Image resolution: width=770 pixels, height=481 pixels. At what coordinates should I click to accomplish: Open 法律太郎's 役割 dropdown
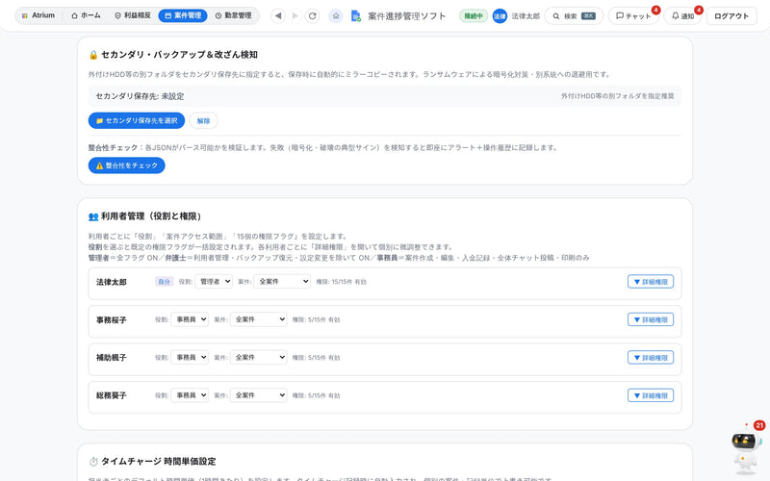point(214,282)
